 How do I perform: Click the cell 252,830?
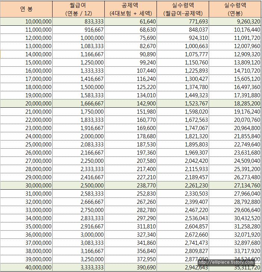click(131, 194)
